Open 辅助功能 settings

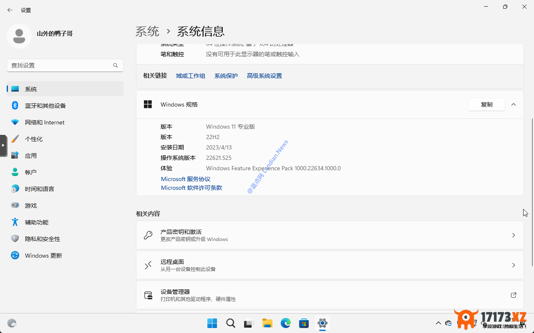click(x=65, y=222)
